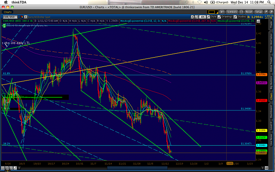Switch to the Trade side tab
Viewport: 275px width, 172px height.
tap(271, 25)
